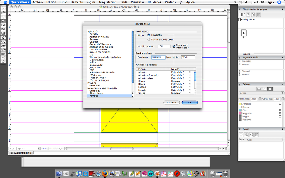This screenshot has width=285, height=178.
Task: Select Job Jackets in preferences list
Action: coord(95,67)
